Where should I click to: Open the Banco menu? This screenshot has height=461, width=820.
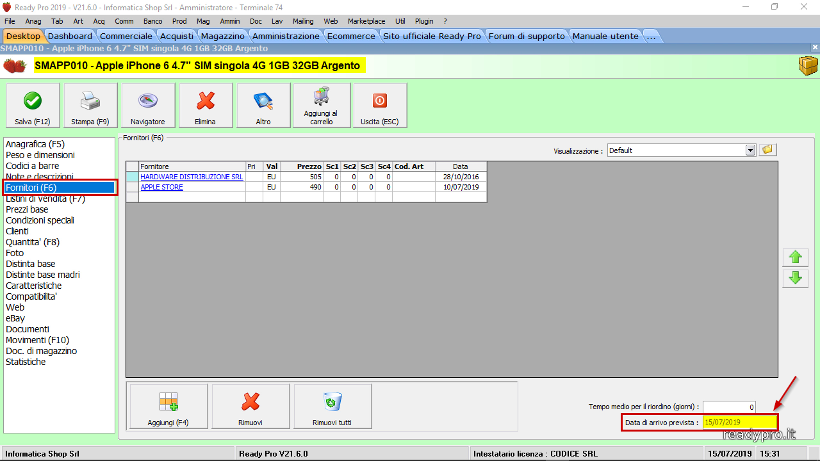click(153, 21)
